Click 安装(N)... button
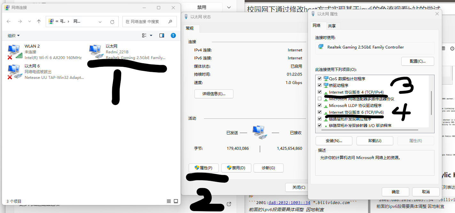 [334, 141]
